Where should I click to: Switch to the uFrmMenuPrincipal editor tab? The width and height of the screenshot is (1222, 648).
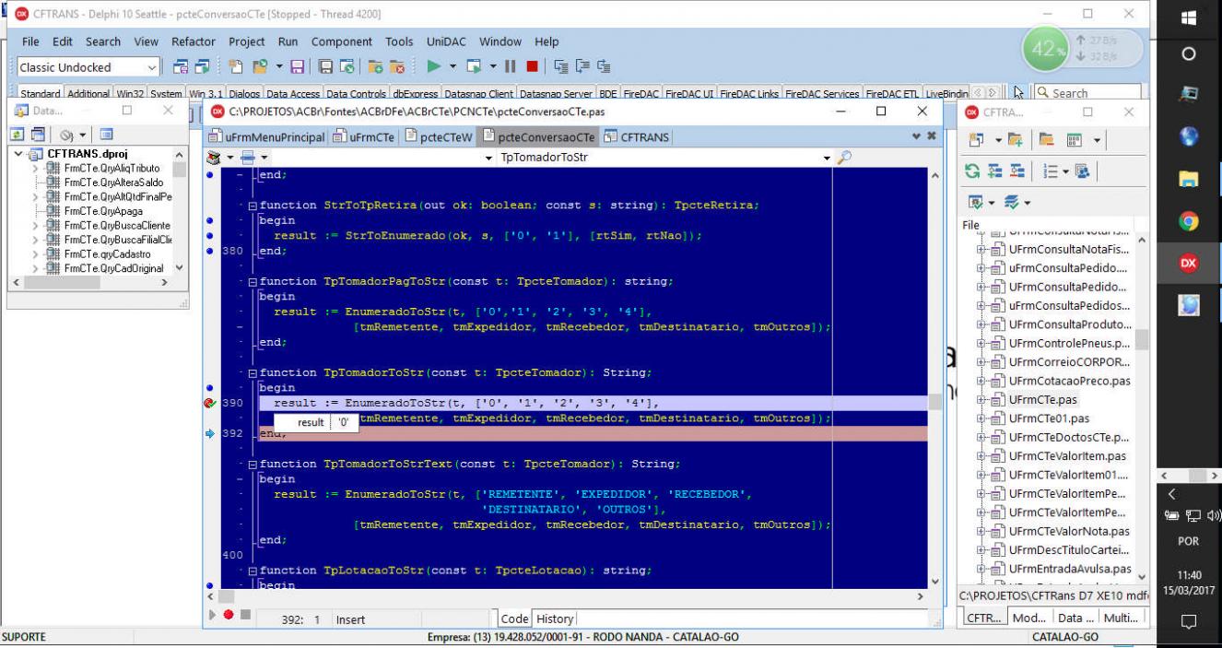click(267, 137)
